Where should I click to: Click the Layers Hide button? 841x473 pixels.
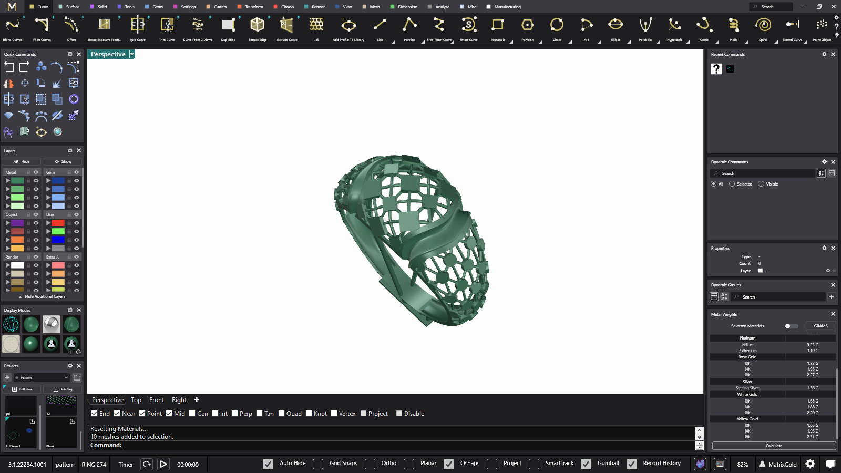tap(22, 161)
